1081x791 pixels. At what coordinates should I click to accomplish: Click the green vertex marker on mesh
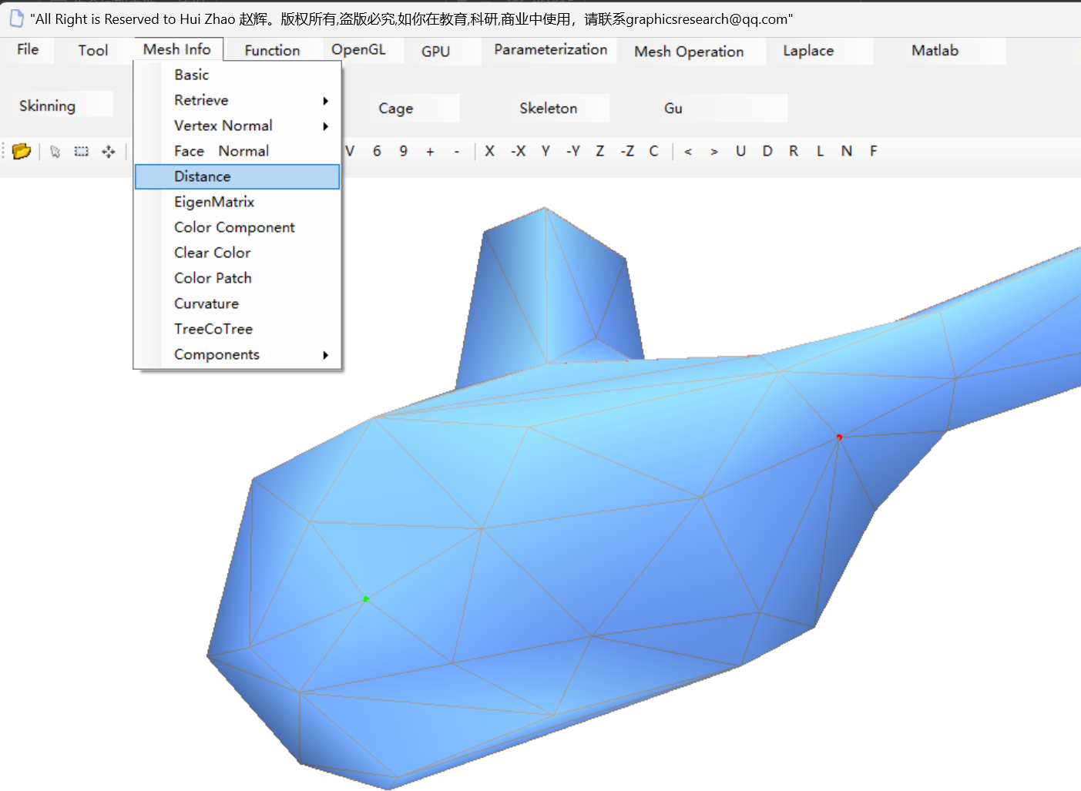366,598
